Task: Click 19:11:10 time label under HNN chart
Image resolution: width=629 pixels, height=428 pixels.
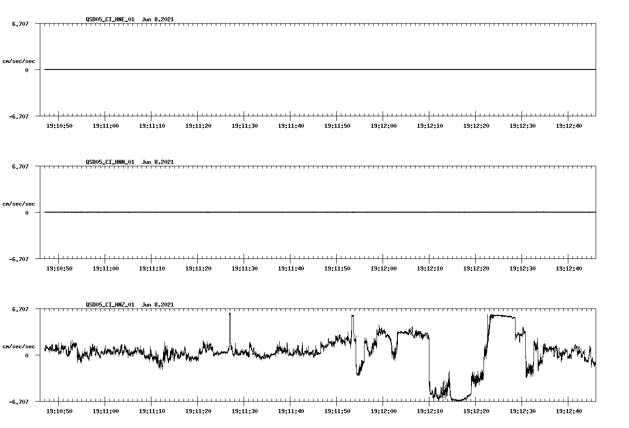Action: pyautogui.click(x=152, y=268)
